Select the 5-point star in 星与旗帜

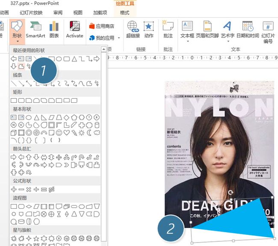pyautogui.click(x=36, y=238)
